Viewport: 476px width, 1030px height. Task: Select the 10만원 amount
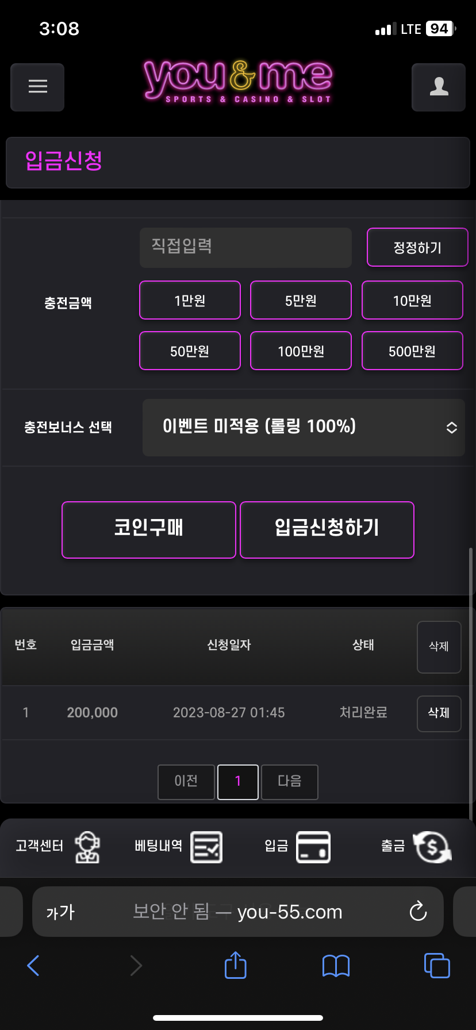[x=412, y=300]
